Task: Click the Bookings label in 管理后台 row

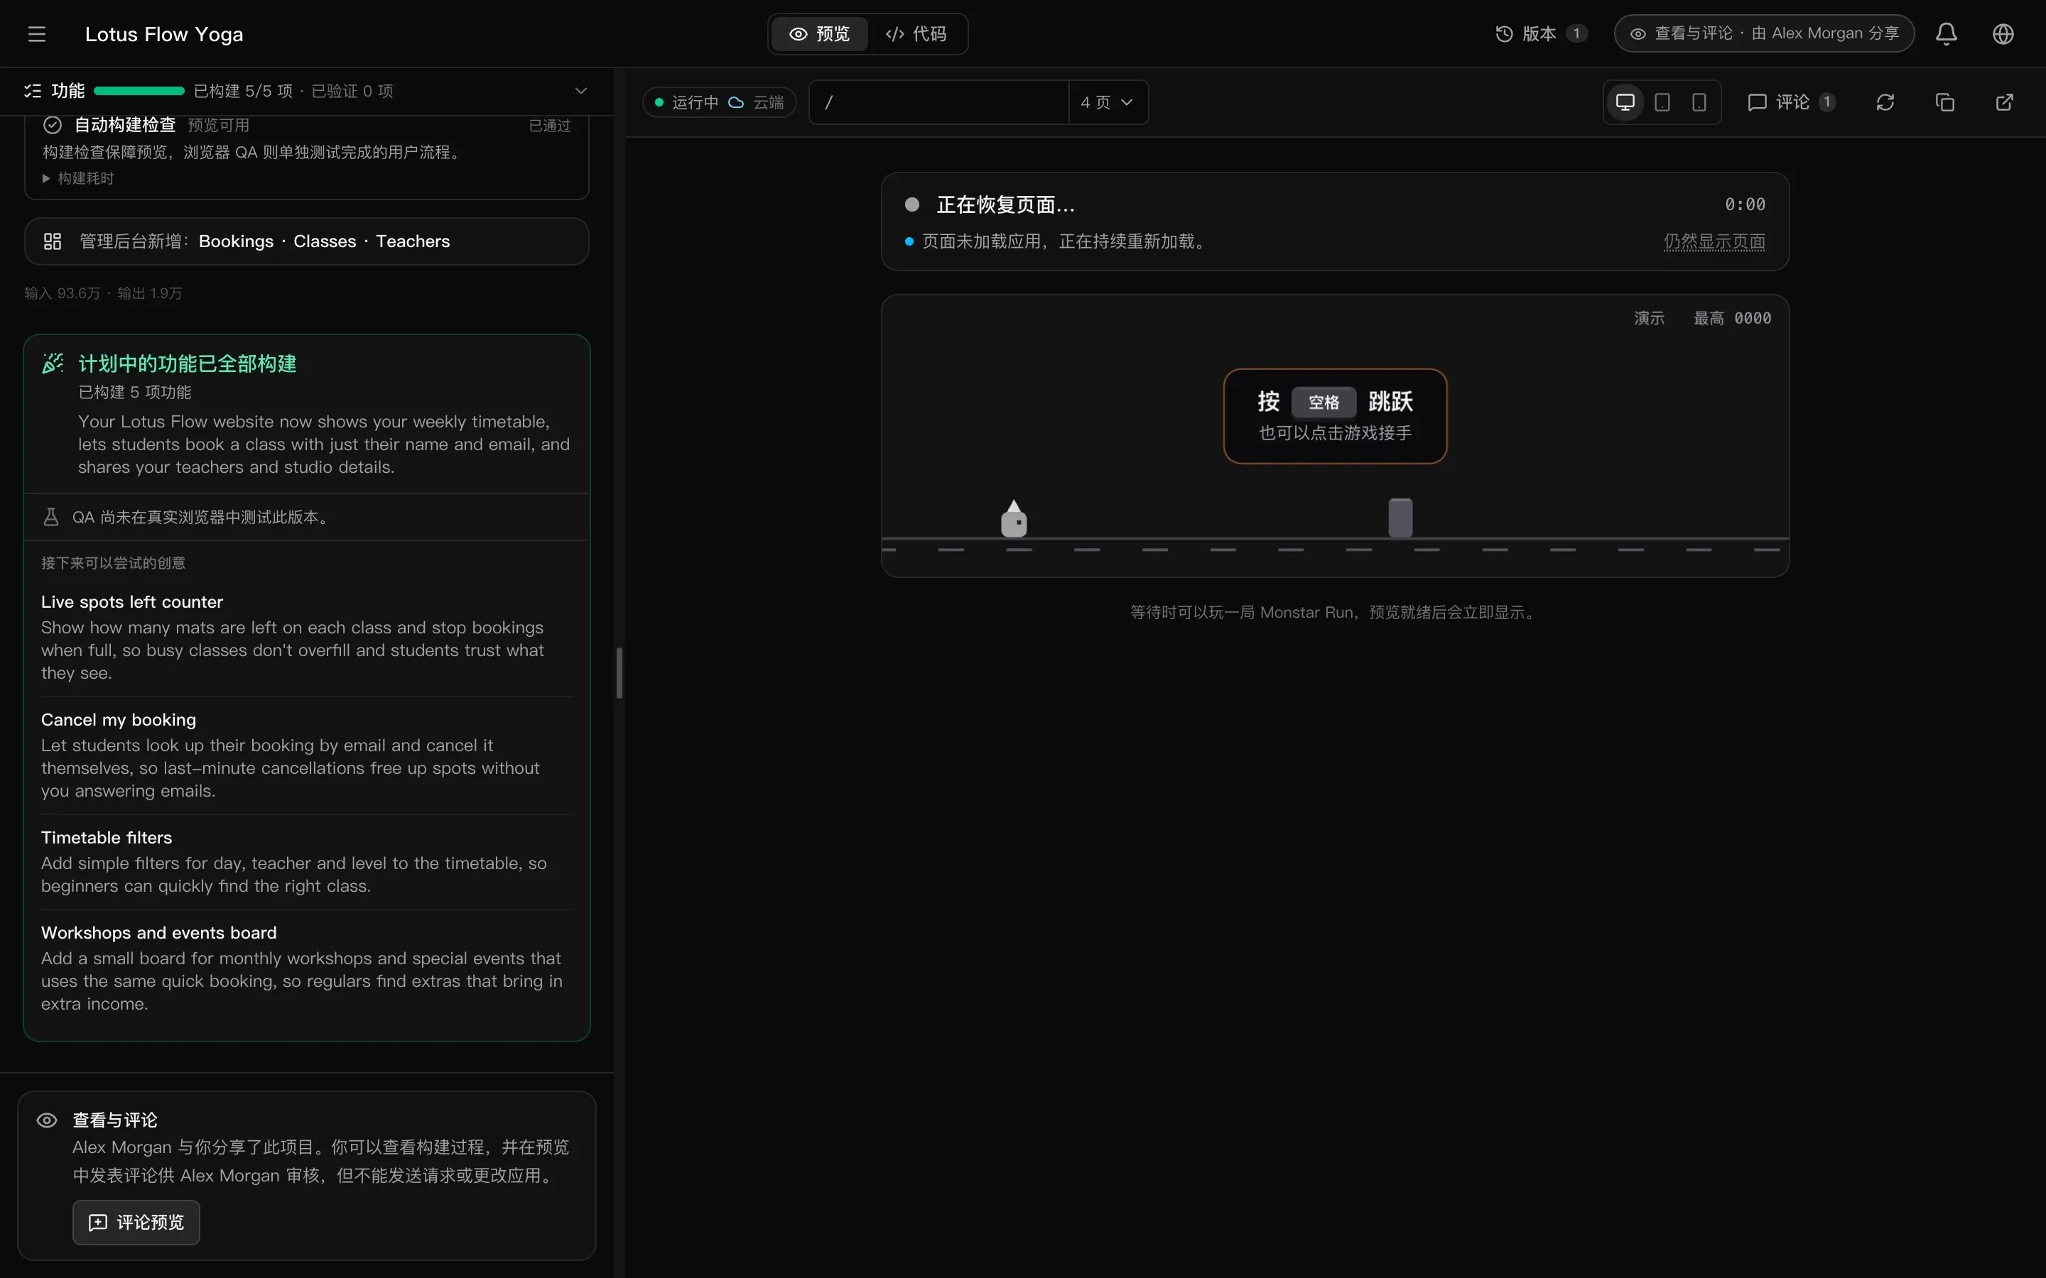Action: [236, 241]
